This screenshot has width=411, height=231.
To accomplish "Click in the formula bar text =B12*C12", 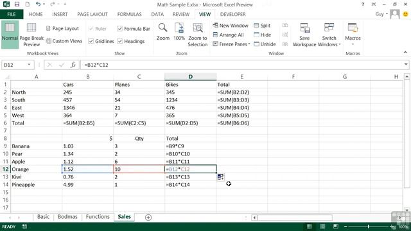I will click(96, 65).
